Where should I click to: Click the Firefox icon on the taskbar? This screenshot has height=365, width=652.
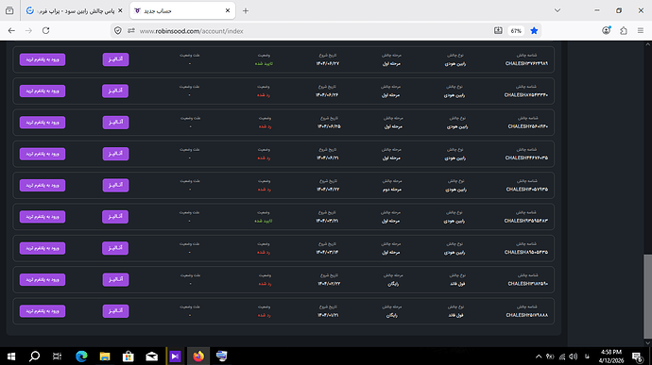[x=198, y=357]
